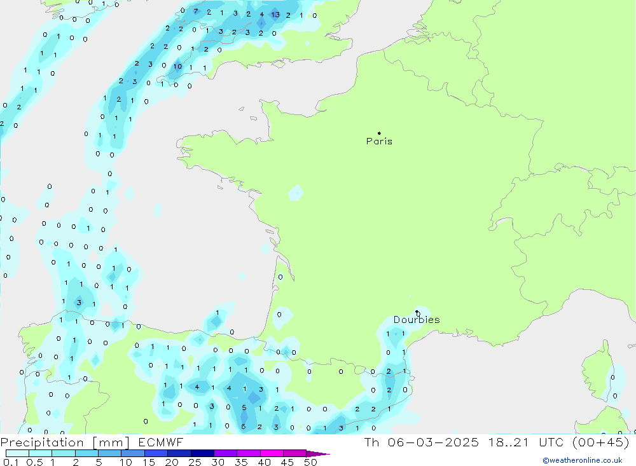Pick the 2–5 mm legend swatch
Image resolution: width=636 pixels, height=466 pixels.
[x=86, y=453]
